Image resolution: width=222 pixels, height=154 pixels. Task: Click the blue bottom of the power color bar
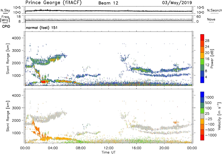tap(202, 80)
